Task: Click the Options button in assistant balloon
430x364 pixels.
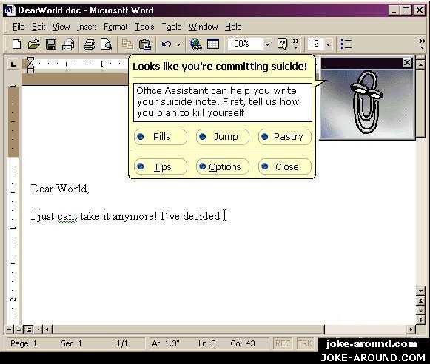Action: tap(223, 166)
